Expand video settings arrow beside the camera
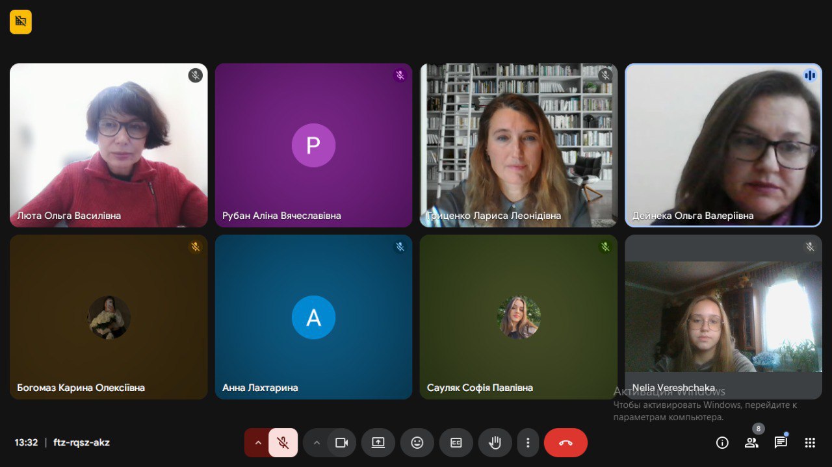 click(317, 443)
